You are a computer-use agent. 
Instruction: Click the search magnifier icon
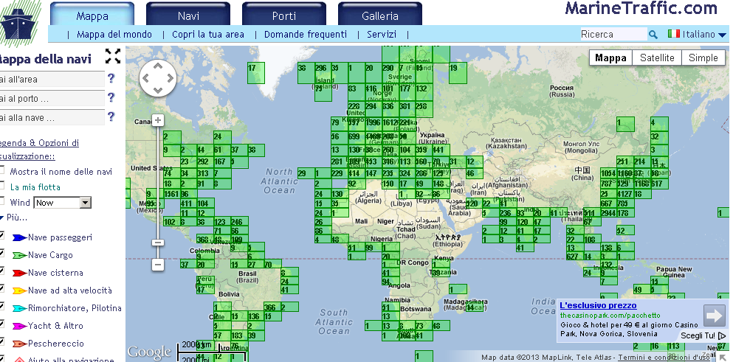coord(653,34)
